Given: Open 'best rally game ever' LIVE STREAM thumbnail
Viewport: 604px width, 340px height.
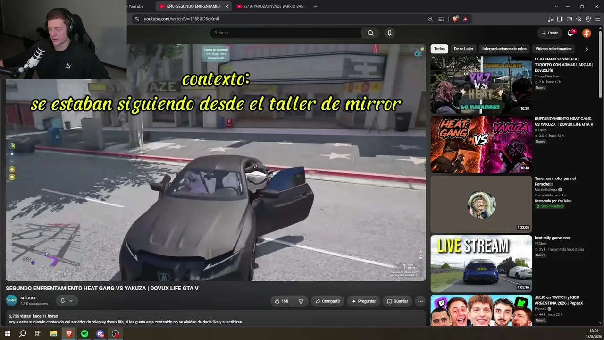Looking at the screenshot, I should [481, 263].
